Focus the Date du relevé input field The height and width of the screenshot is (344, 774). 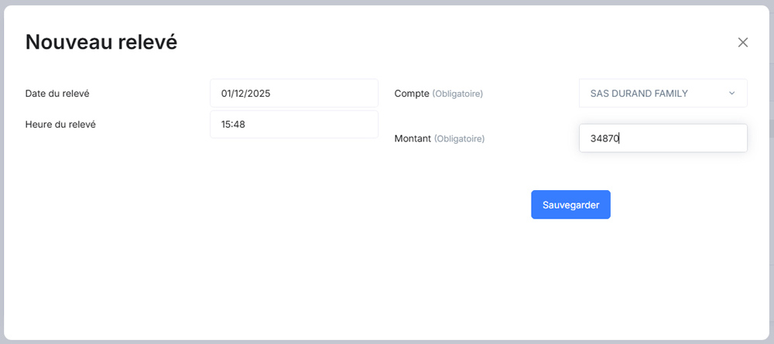(x=294, y=93)
